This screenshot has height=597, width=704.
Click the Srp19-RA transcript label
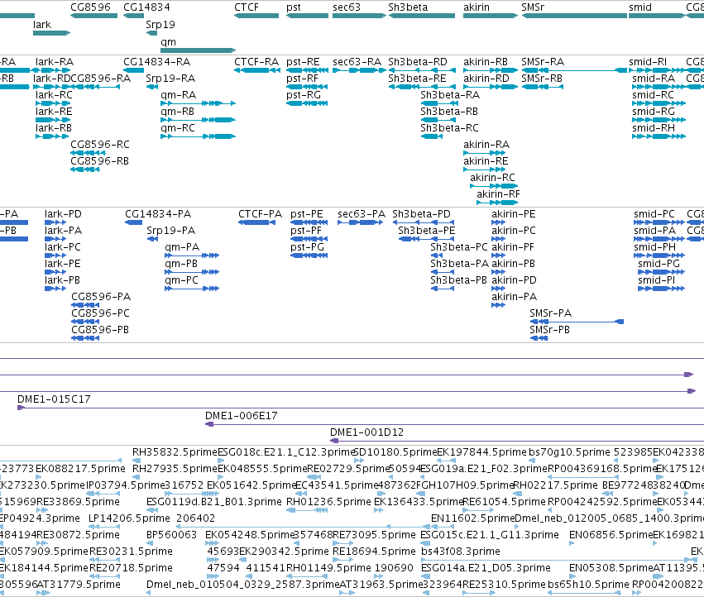pos(170,78)
